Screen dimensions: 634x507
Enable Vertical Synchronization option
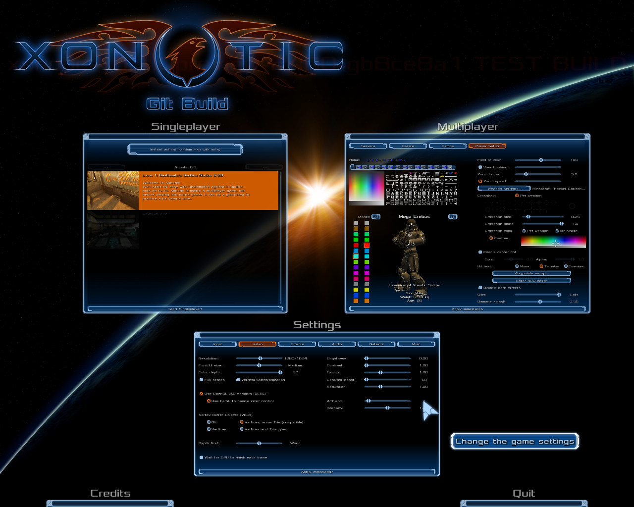pyautogui.click(x=238, y=380)
